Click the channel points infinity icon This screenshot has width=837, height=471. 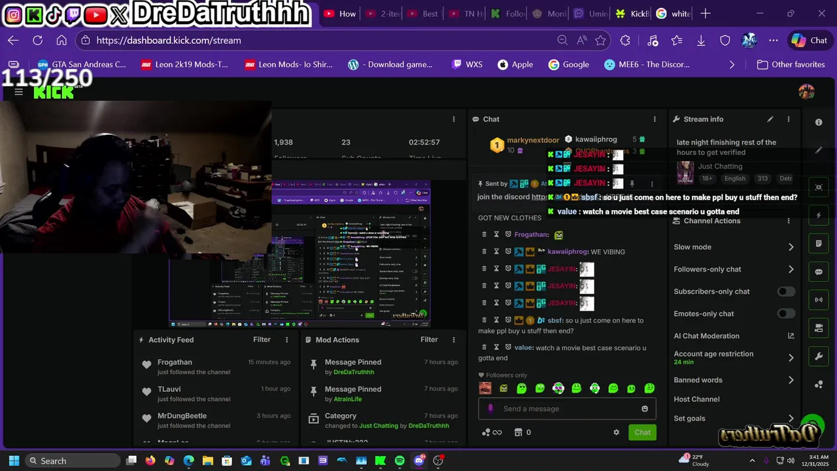[492, 432]
